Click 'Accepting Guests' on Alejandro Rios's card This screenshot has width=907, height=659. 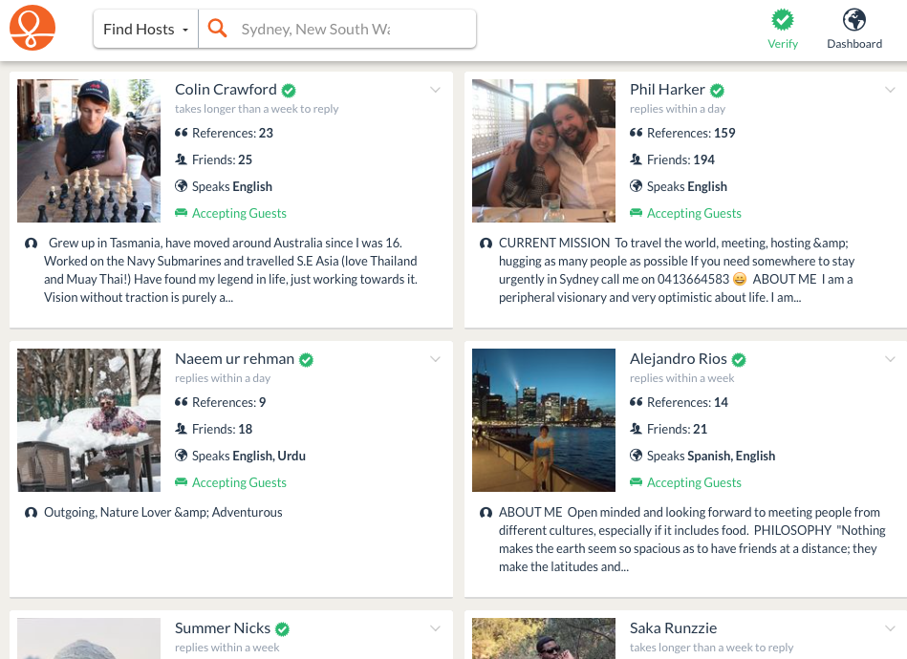click(694, 482)
